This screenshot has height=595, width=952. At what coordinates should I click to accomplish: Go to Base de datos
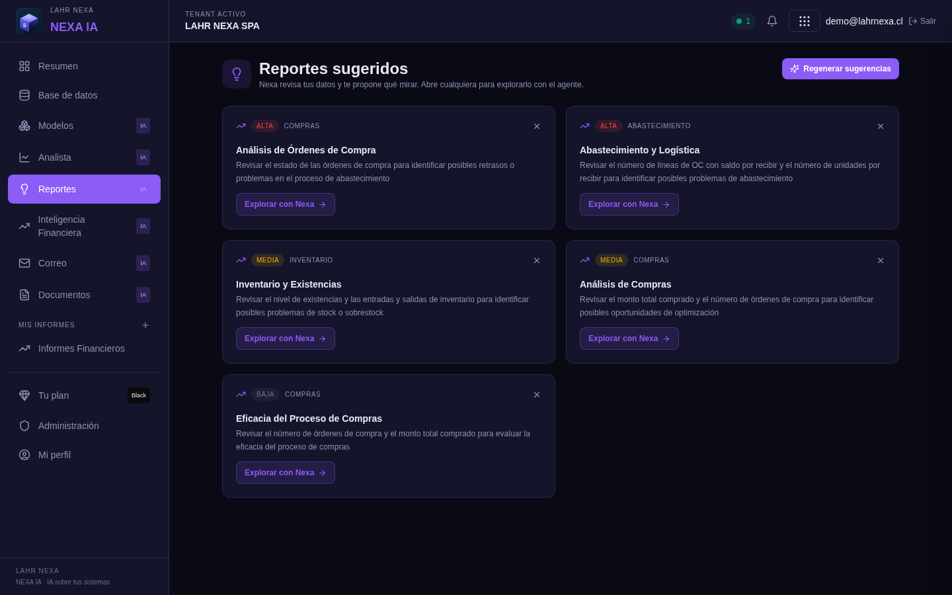84,95
